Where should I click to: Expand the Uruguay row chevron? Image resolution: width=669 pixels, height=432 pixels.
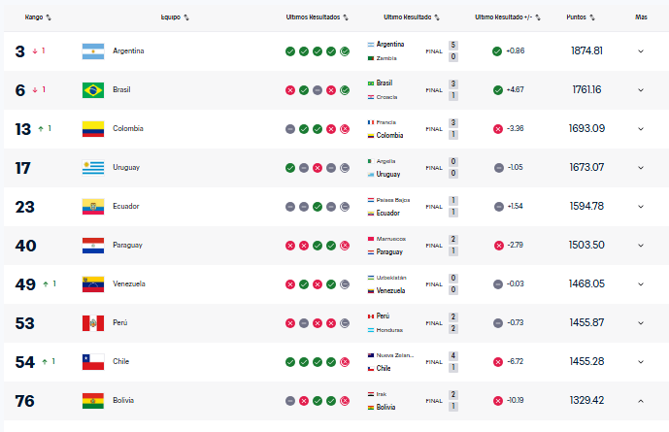(641, 167)
